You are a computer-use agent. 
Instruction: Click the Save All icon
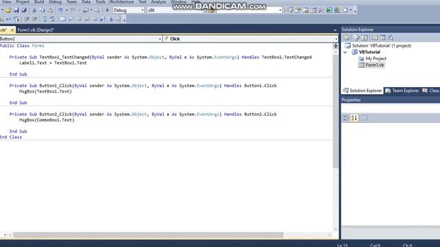pos(24,10)
